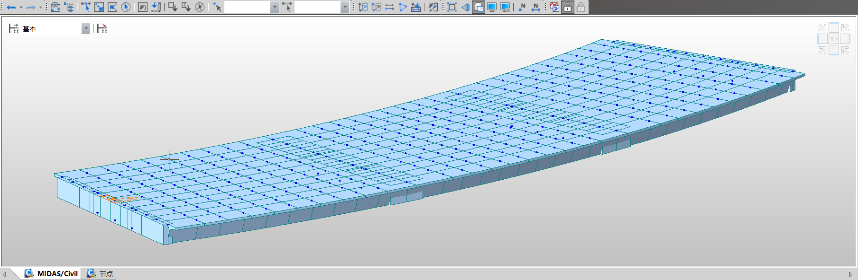
Task: Click the TOP view cube face
Action: (833, 39)
